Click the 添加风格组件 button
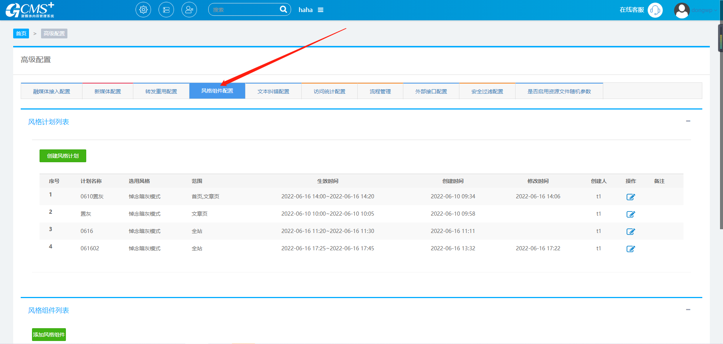 (49, 335)
